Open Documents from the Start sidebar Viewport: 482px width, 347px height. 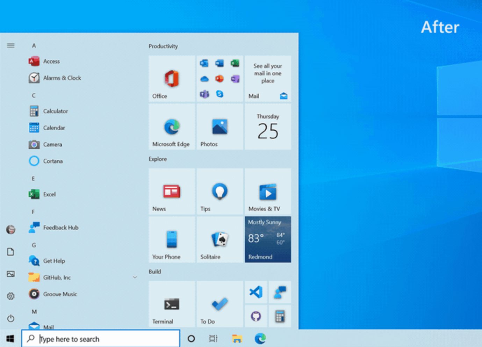pyautogui.click(x=11, y=252)
